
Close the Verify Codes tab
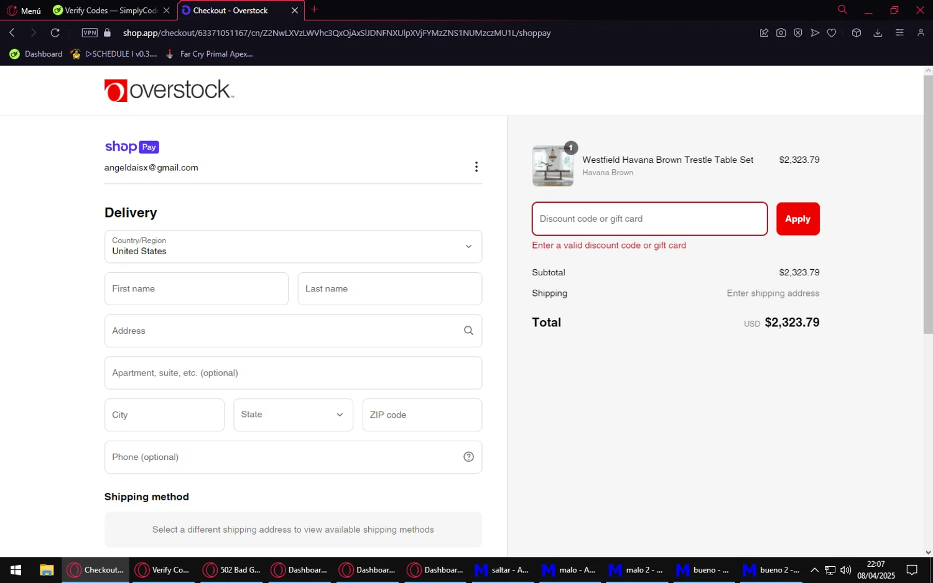click(166, 11)
